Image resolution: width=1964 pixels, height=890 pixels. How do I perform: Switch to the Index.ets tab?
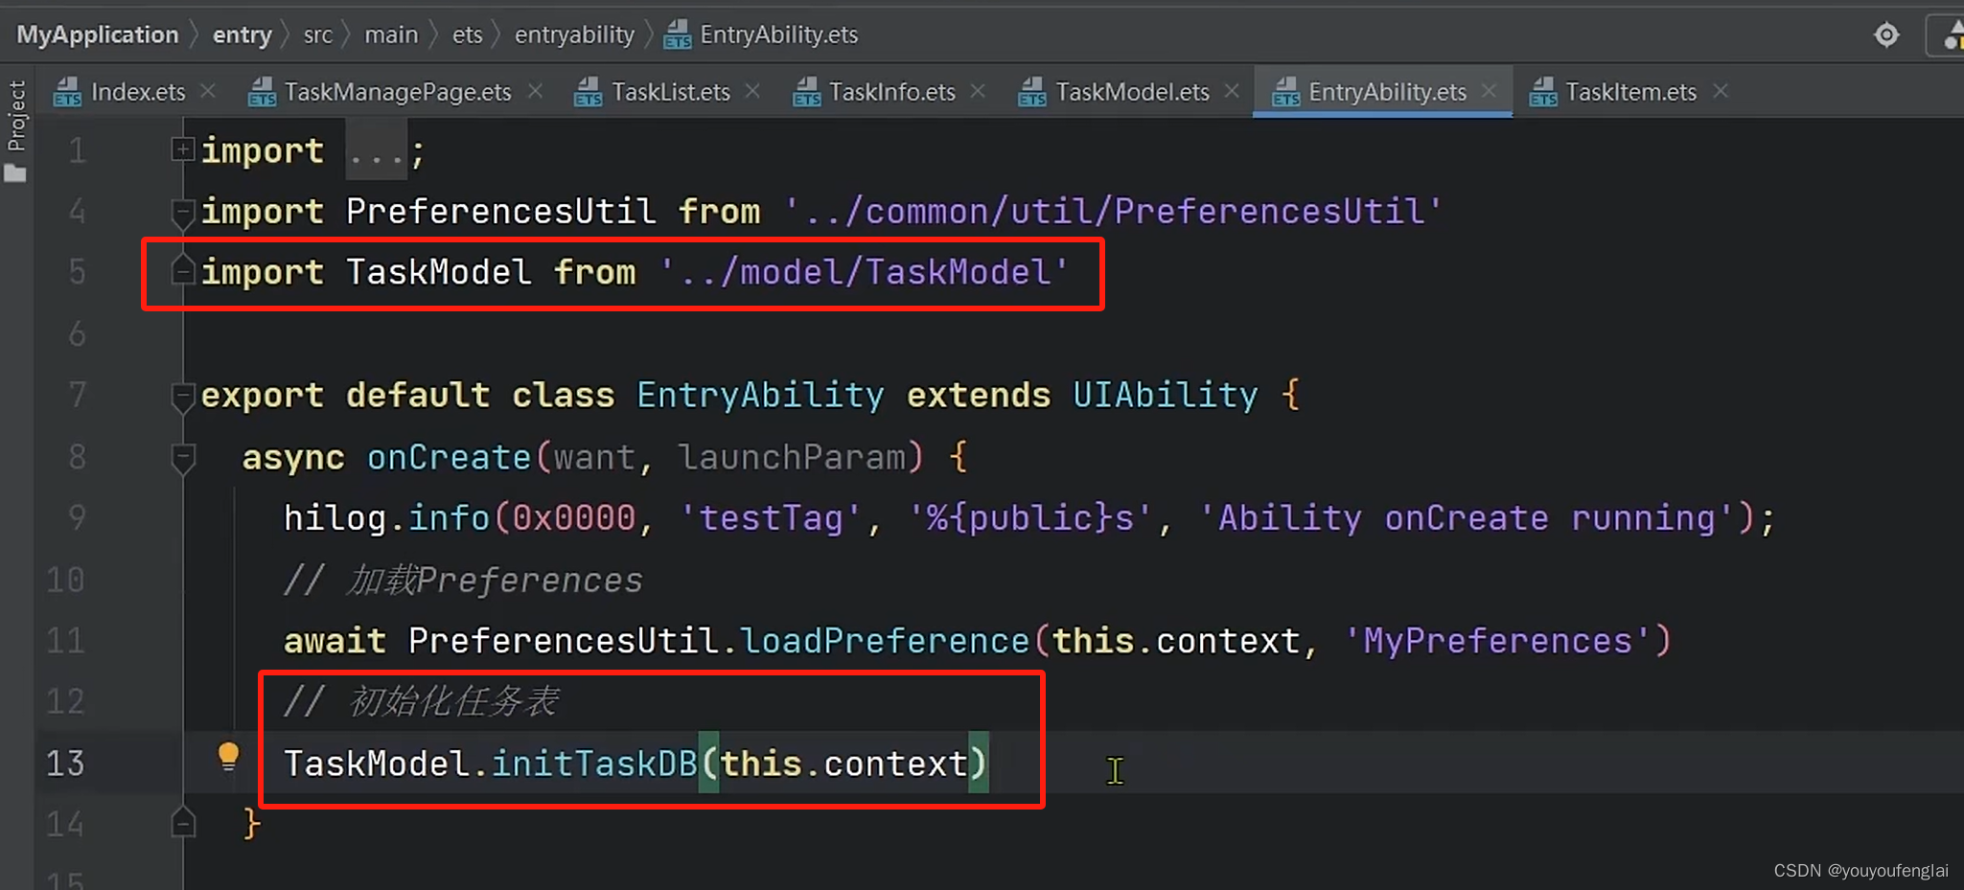click(x=137, y=92)
